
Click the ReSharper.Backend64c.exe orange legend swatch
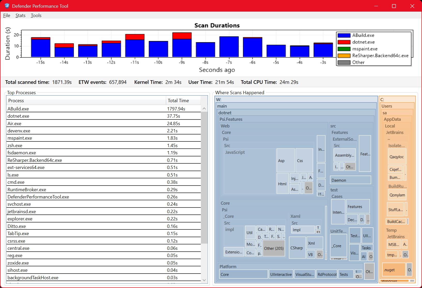click(x=344, y=55)
